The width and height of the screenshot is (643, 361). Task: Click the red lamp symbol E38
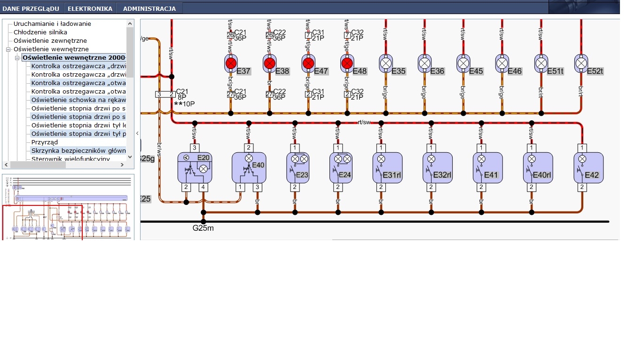[x=269, y=63]
